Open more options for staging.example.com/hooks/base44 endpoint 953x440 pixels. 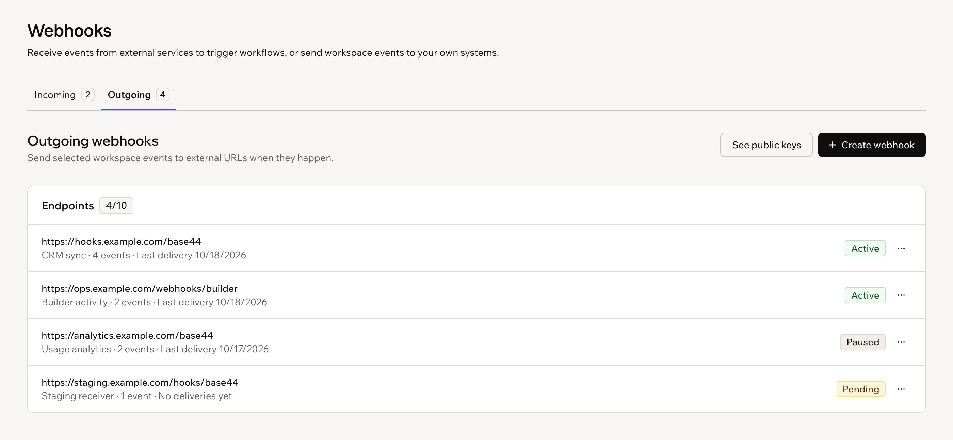pyautogui.click(x=901, y=389)
